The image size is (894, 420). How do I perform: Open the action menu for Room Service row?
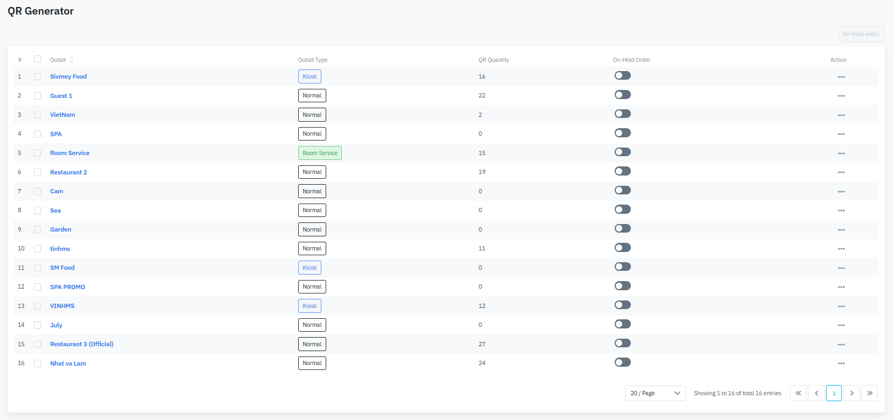coord(841,153)
